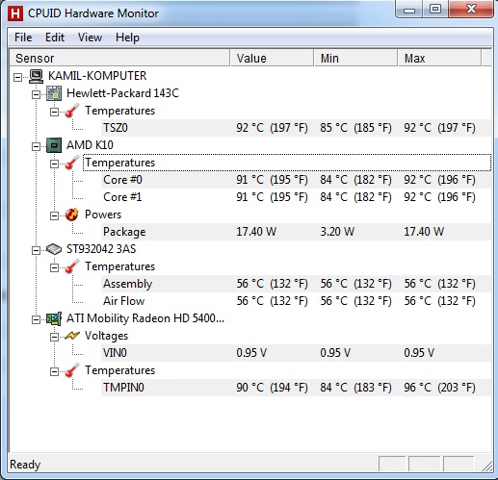Click the Max column header
Viewport: 498px width, 480px height.
439,58
